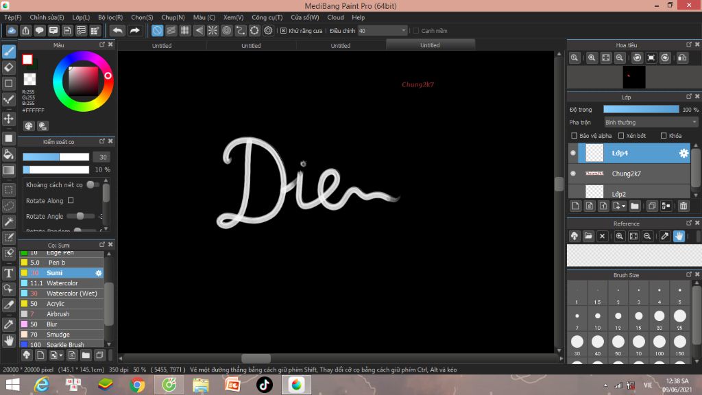Screen dimensions: 702x395
Task: Create a new layer in Layer panel
Action: [x=576, y=206]
